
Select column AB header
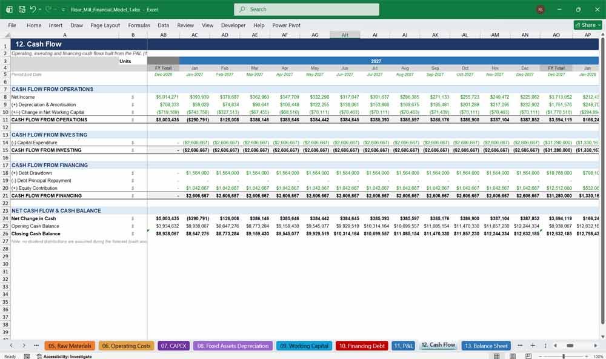(164, 35)
